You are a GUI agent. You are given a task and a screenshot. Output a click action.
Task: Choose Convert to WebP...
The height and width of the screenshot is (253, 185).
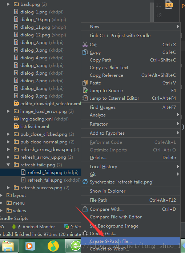(130, 249)
